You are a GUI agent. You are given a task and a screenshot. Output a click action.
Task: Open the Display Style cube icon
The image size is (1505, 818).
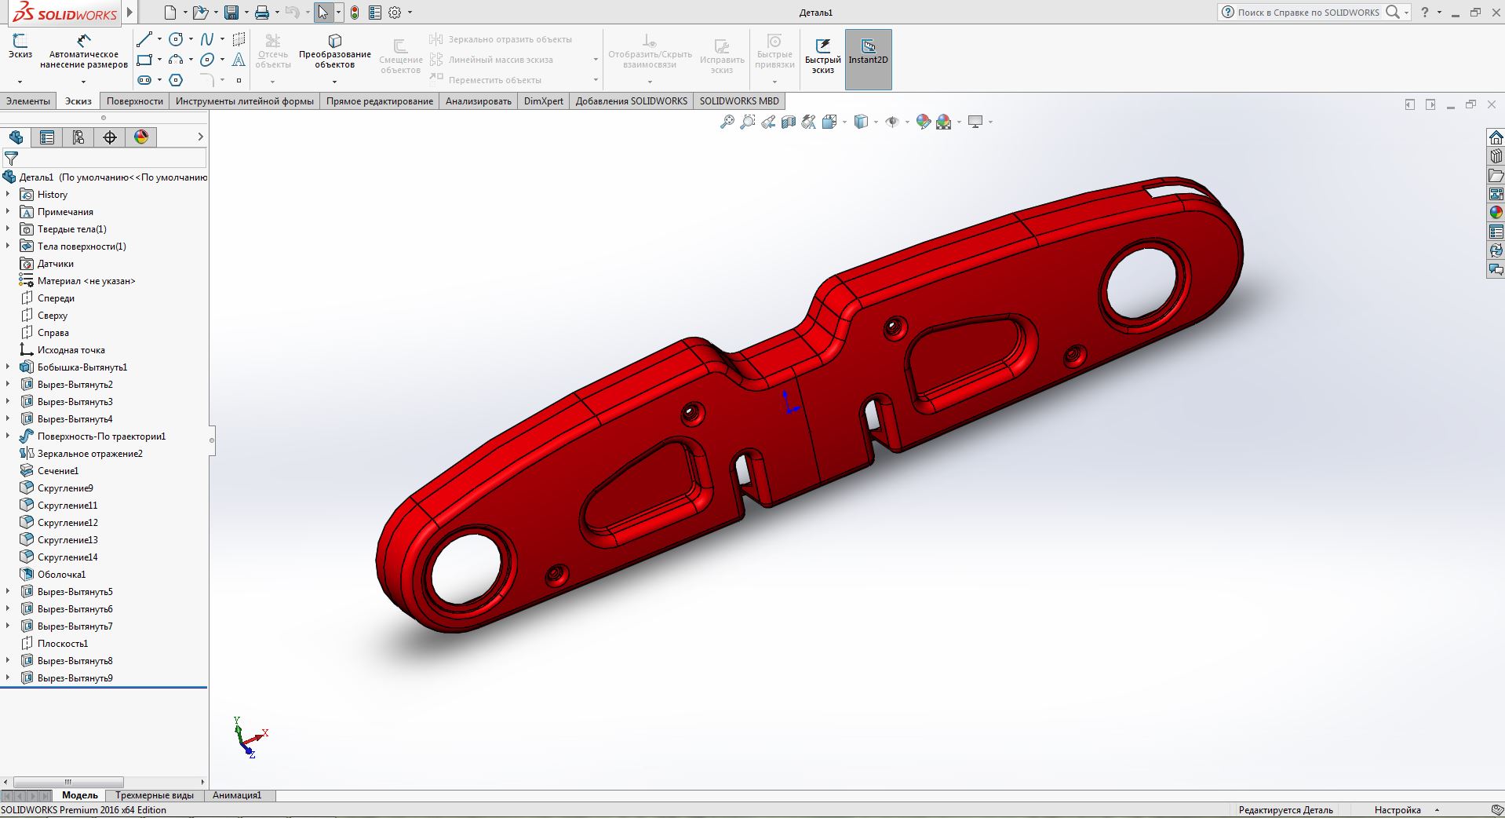[861, 122]
